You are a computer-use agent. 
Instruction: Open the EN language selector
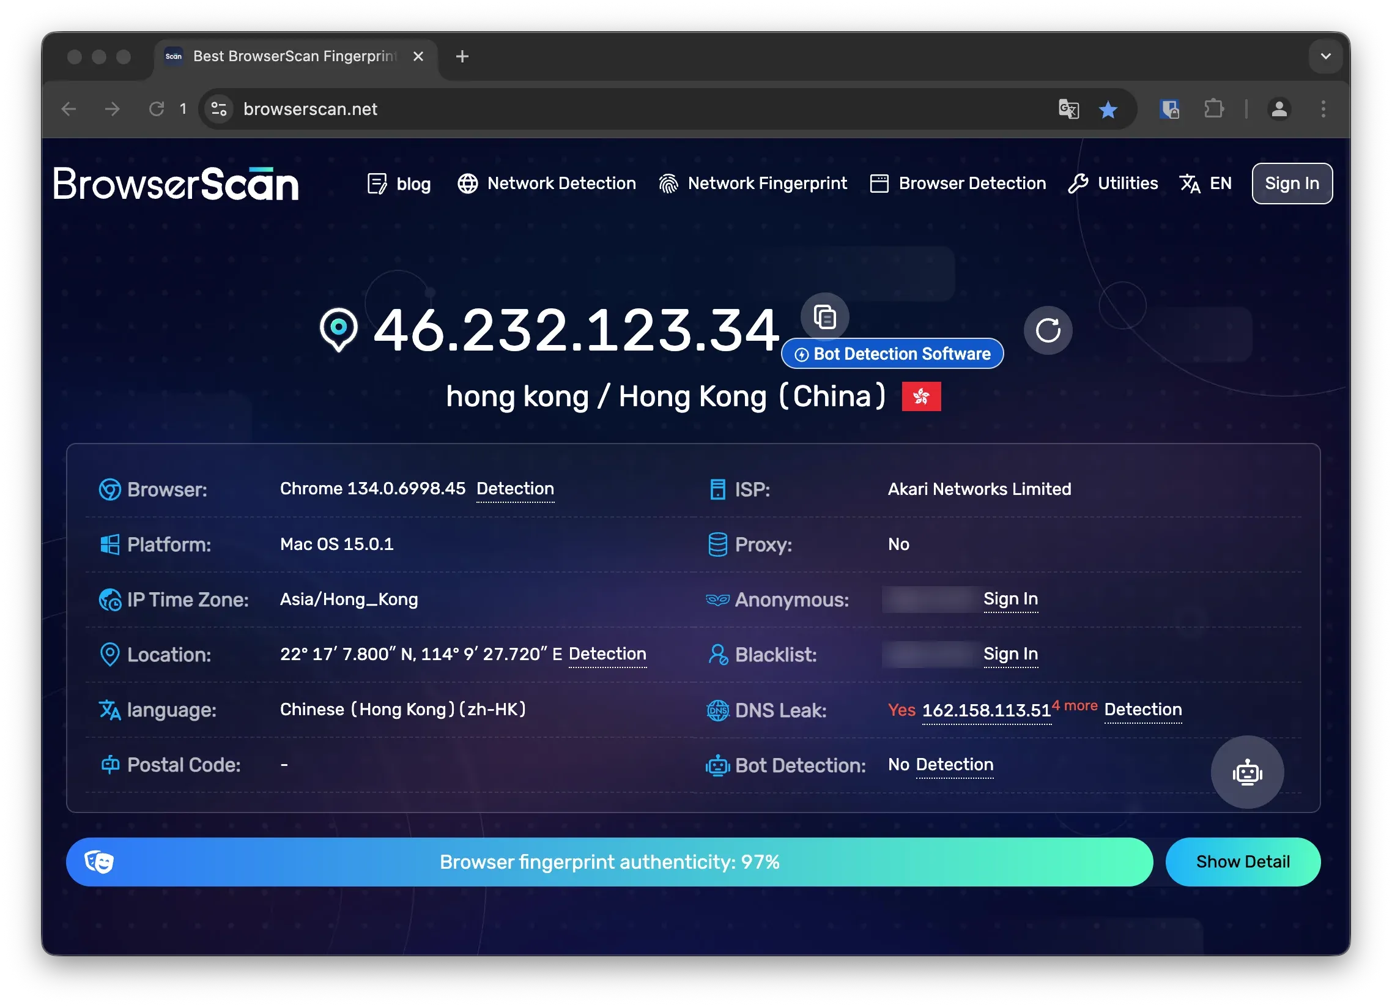1205,184
